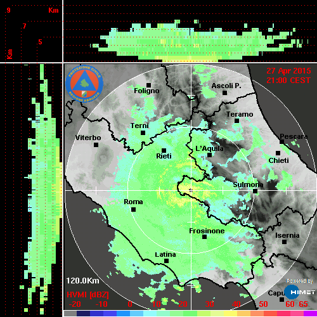Click the horizontal 'Km' axis unit label
The width and height of the screenshot is (317, 317).
tap(53, 10)
